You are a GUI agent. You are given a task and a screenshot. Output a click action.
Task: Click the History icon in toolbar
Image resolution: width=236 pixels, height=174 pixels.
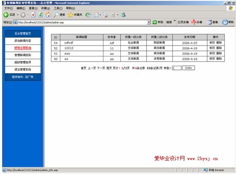(88, 15)
